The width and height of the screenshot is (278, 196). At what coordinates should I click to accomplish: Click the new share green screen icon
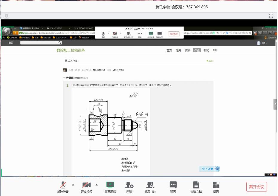point(151,33)
